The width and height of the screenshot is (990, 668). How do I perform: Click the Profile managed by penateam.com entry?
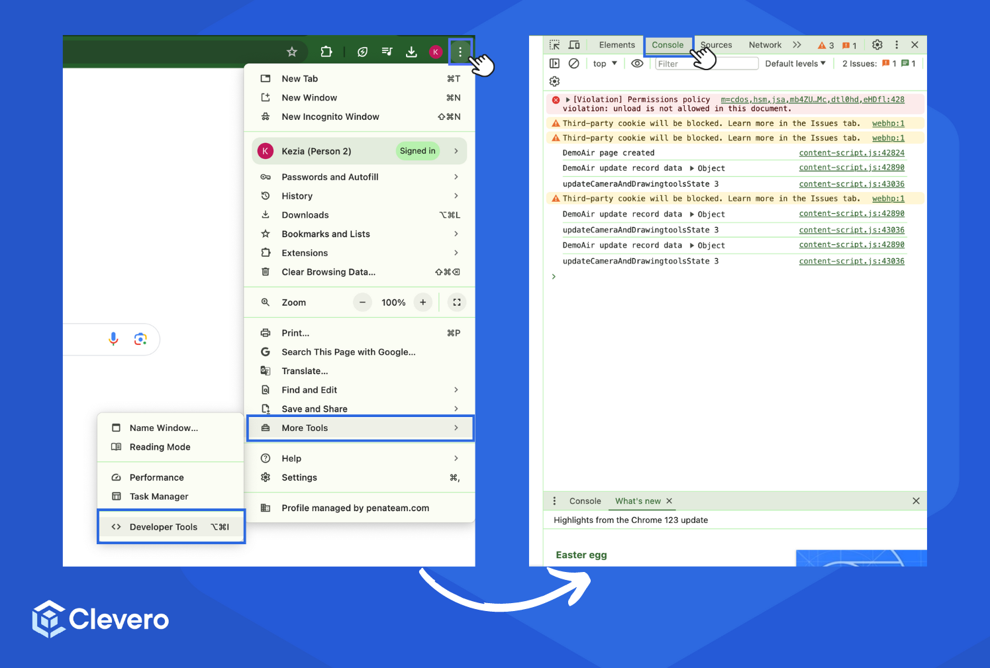coord(360,508)
